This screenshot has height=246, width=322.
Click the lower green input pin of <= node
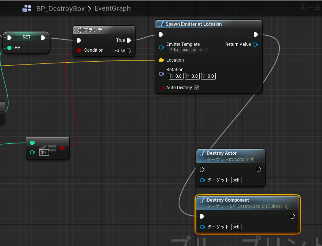pos(33,152)
